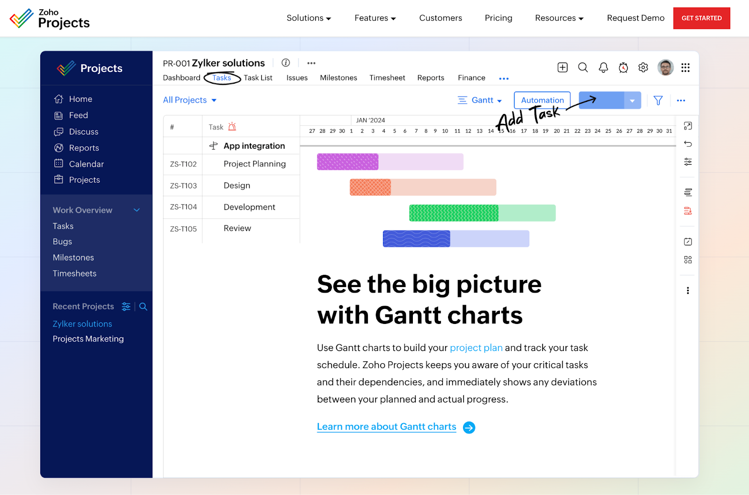Click the notifications bell icon
The height and width of the screenshot is (495, 749).
coord(603,67)
